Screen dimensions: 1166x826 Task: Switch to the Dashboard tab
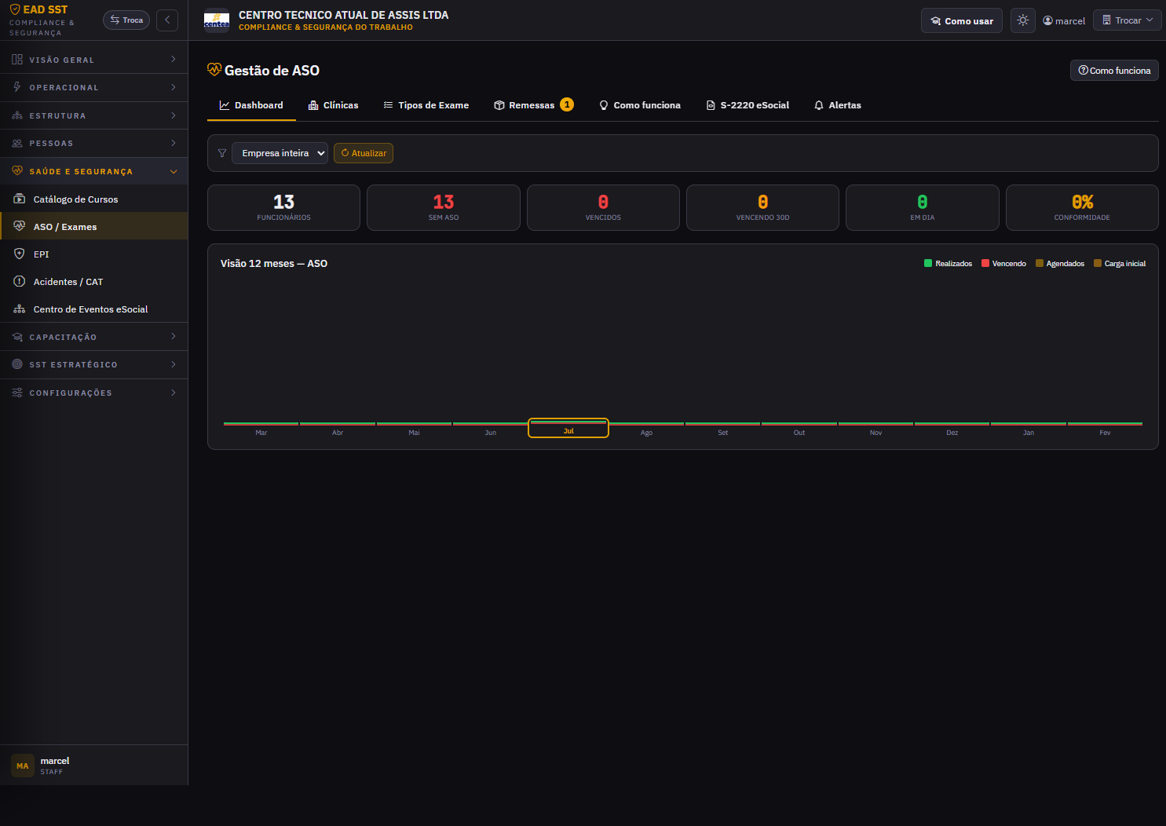[251, 105]
